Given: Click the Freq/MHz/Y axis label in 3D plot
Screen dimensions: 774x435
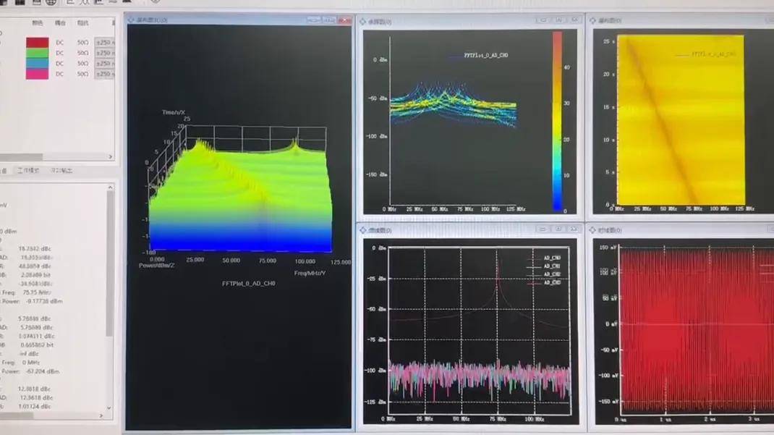Looking at the screenshot, I should 310,273.
